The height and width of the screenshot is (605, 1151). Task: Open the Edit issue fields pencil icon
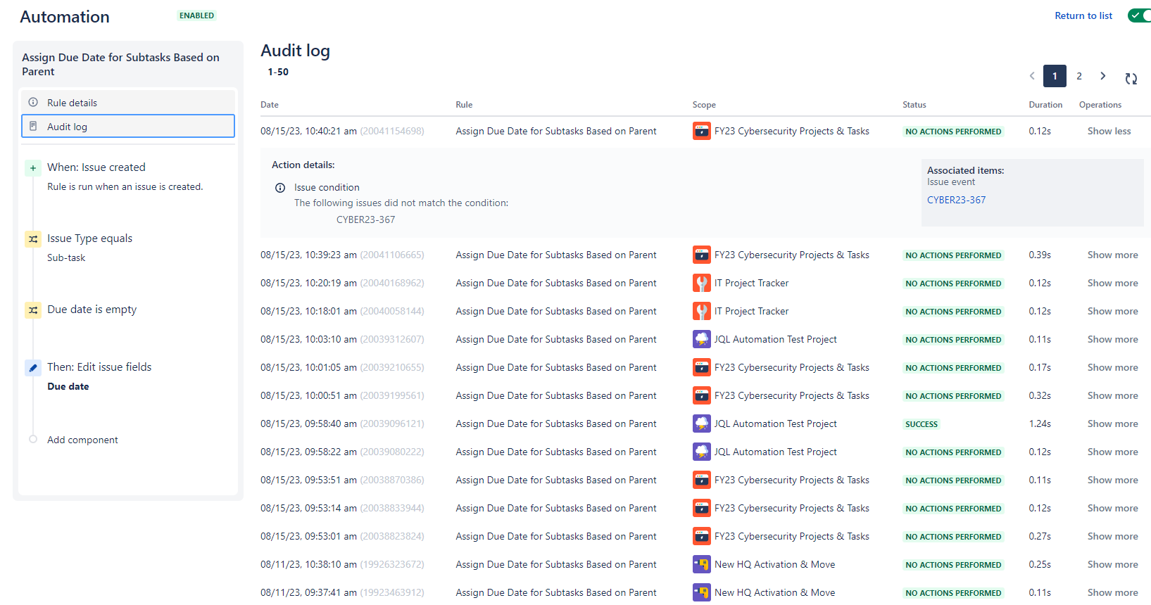click(x=33, y=367)
